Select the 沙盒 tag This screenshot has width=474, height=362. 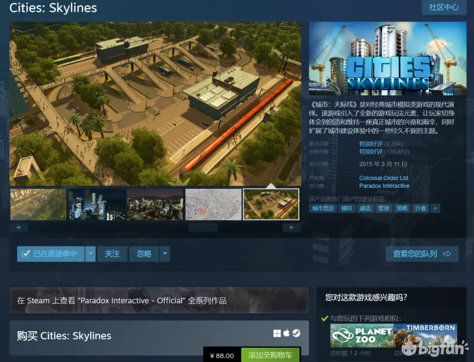[421, 208]
